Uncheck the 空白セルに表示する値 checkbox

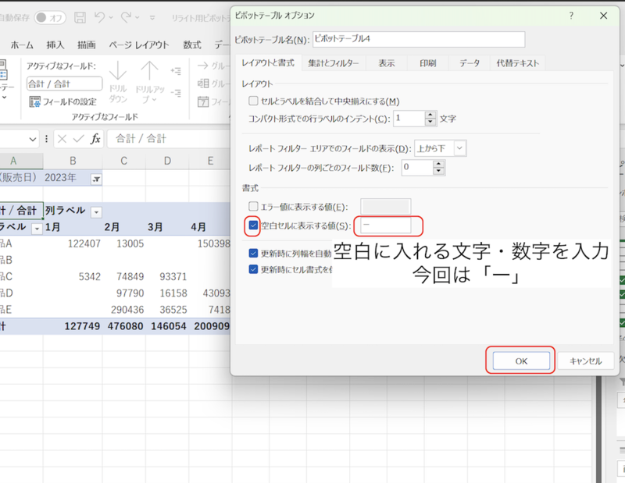252,225
